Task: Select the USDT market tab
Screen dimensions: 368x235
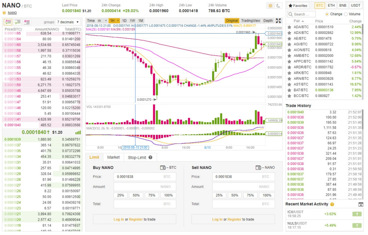Action: [355, 6]
